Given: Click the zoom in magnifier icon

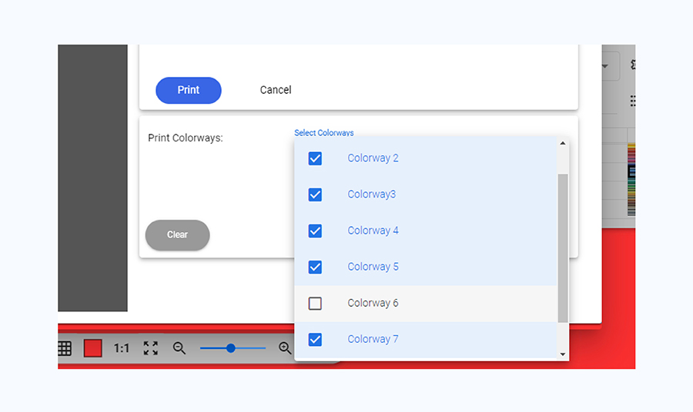Looking at the screenshot, I should pyautogui.click(x=285, y=348).
